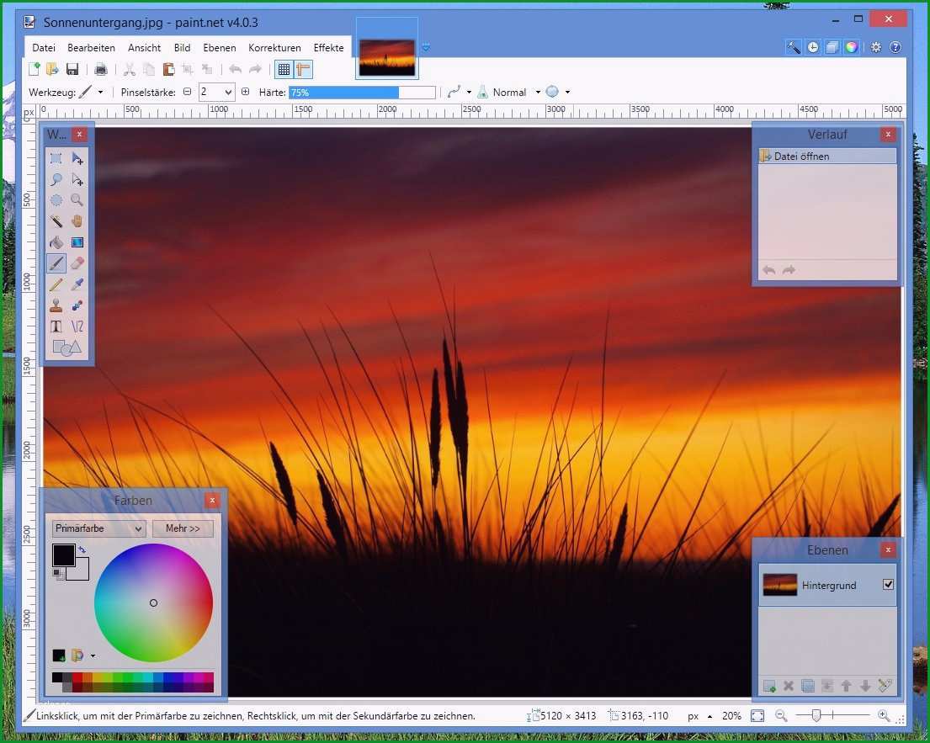930x743 pixels.
Task: Select the Clone Stamp tool
Action: (x=56, y=305)
